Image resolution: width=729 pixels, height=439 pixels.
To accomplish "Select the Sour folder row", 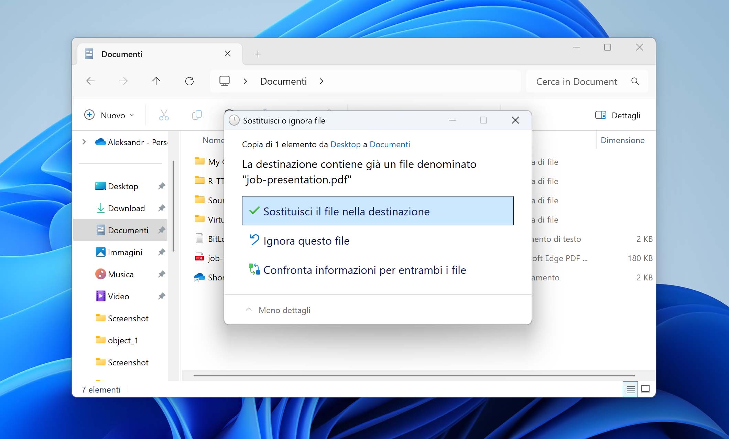I will pos(209,200).
